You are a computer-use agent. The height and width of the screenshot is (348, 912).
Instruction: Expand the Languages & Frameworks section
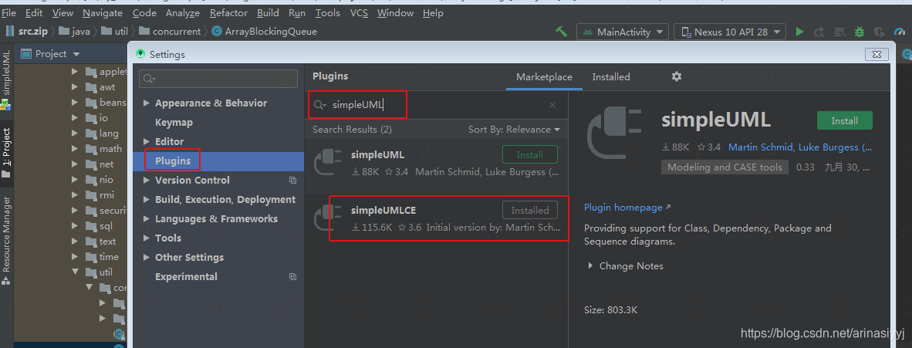click(146, 219)
